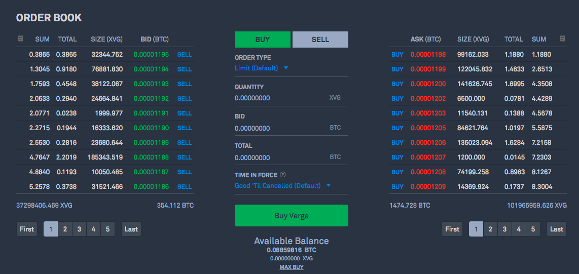Switch to the BUY tab
The width and height of the screenshot is (579, 274).
263,40
